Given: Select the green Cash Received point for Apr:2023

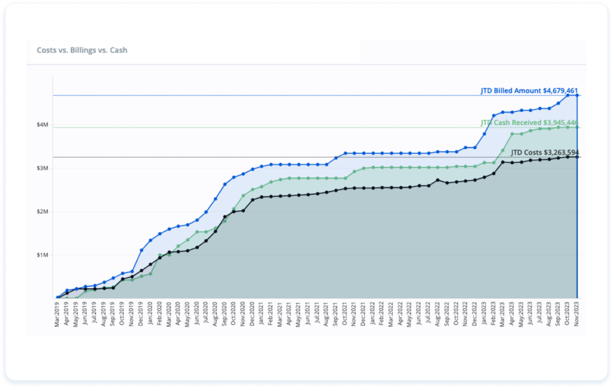Looking at the screenshot, I should click(512, 134).
